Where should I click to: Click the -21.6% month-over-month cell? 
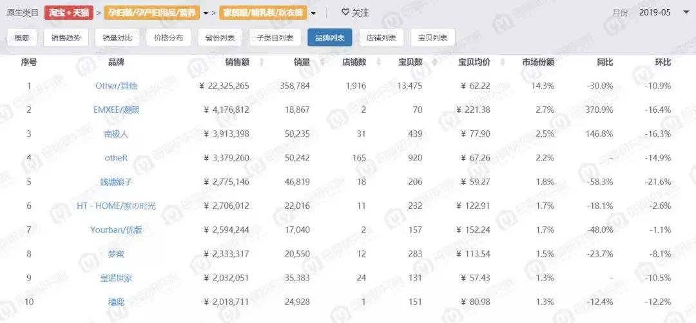point(658,182)
